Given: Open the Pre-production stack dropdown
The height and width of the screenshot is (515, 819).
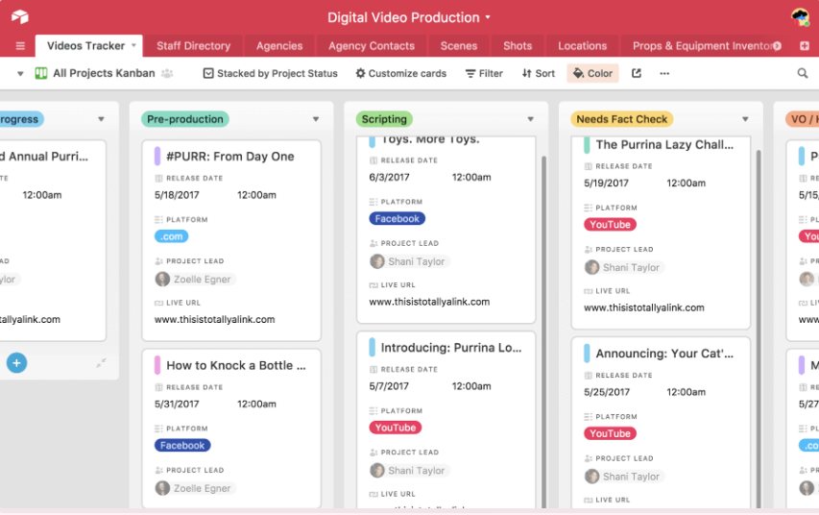Looking at the screenshot, I should coord(316,119).
